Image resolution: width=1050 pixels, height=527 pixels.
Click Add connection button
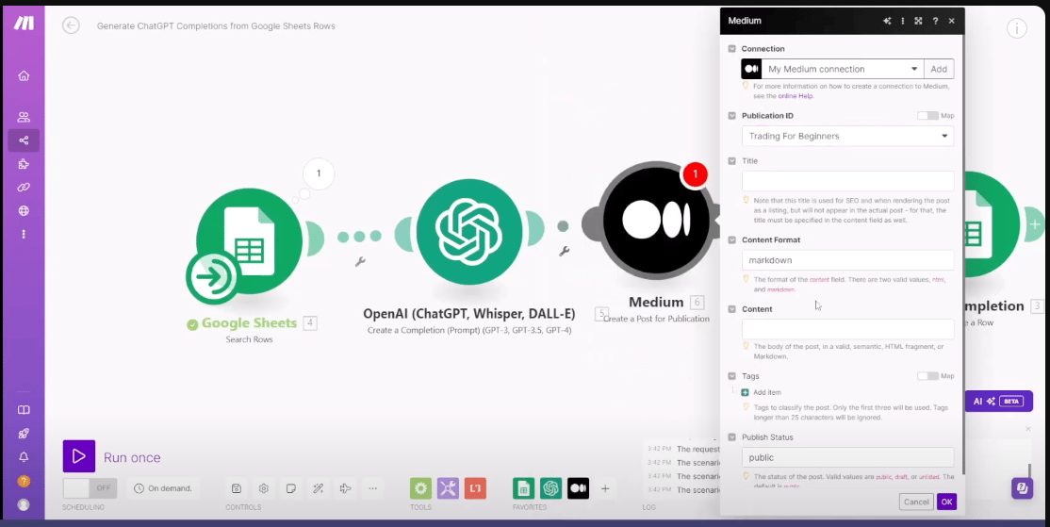click(939, 69)
